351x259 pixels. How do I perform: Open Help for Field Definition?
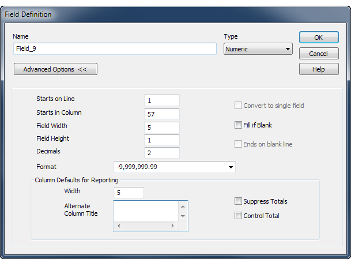coord(318,69)
